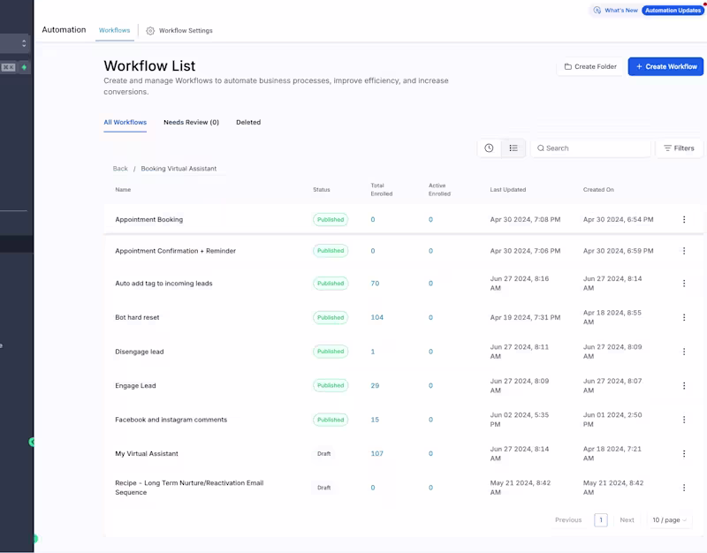Viewport: 707px width, 553px height.
Task: Click the Create Workflow button
Action: tap(665, 66)
